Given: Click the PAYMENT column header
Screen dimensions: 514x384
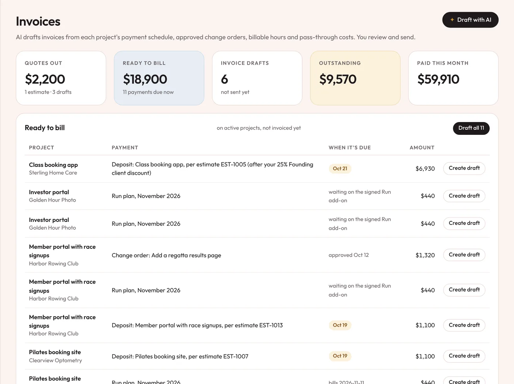Looking at the screenshot, I should pos(125,148).
